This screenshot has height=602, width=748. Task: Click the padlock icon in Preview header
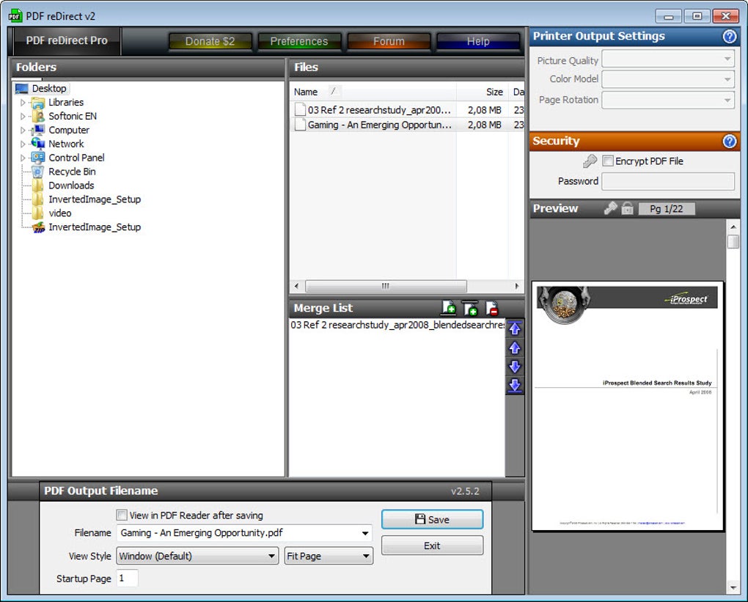[627, 209]
